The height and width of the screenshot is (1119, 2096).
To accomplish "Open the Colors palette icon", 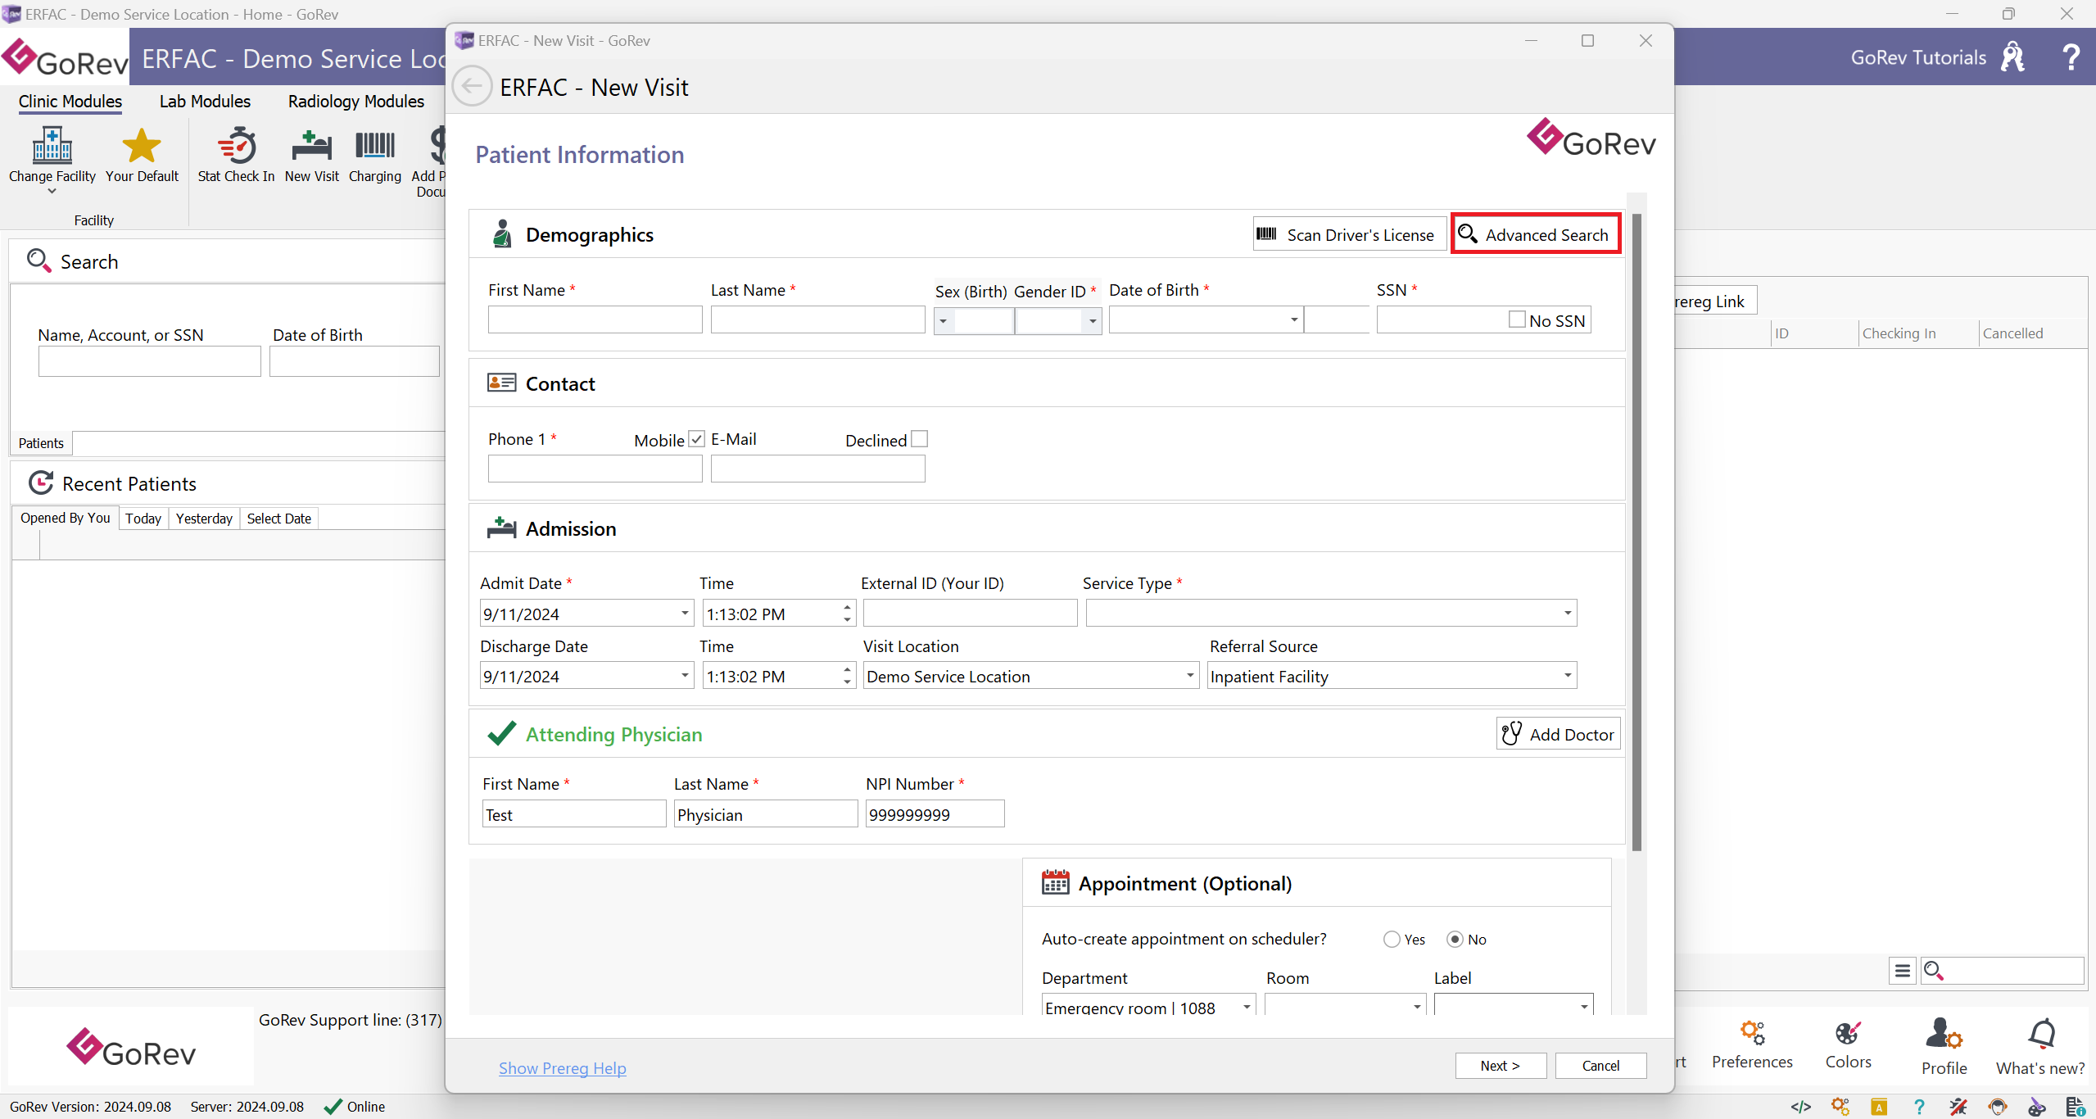I will pyautogui.click(x=1848, y=1033).
